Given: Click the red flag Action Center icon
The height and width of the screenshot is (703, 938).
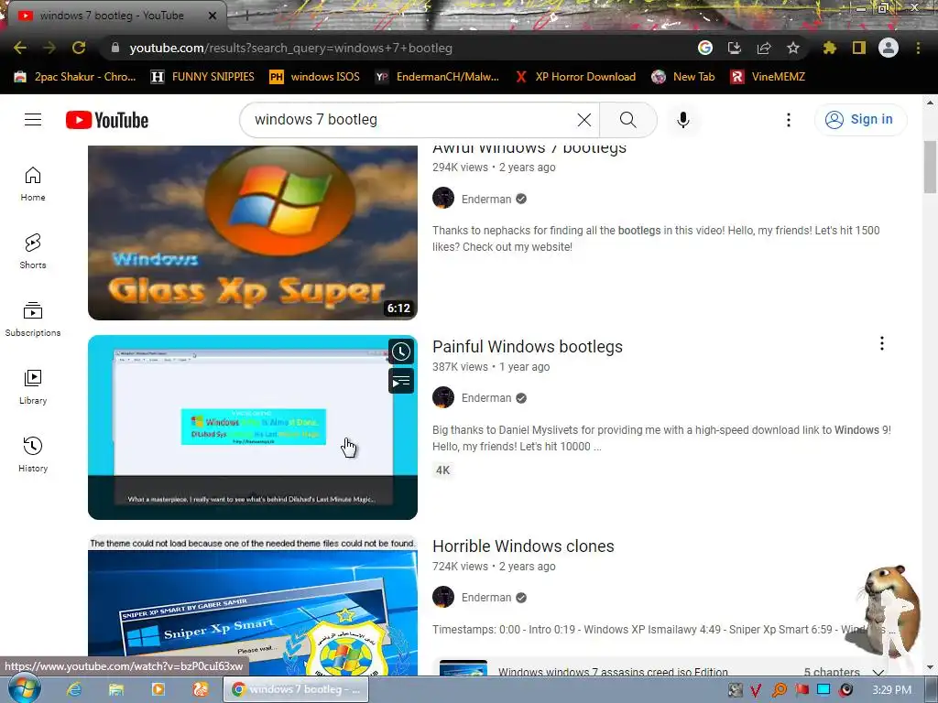Looking at the screenshot, I should point(802,690).
